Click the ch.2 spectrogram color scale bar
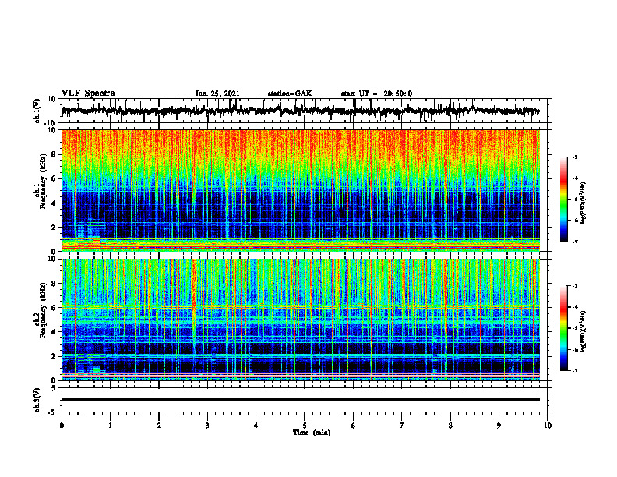Image resolution: width=617 pixels, height=477 pixels. 564,328
